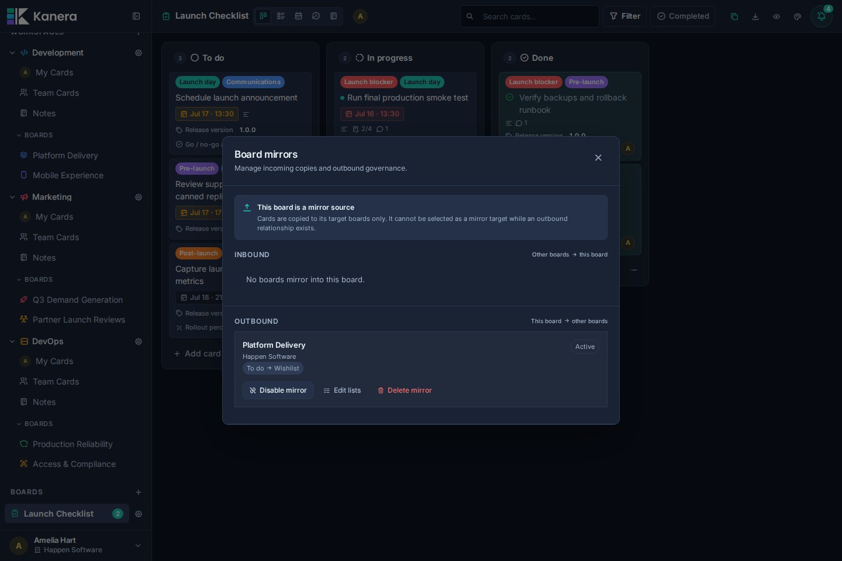Image resolution: width=842 pixels, height=561 pixels.
Task: Click the Jul 17 · 13:30 due date chip
Action: (207, 114)
